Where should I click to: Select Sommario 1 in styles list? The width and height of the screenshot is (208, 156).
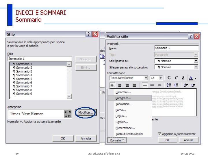pos(38,64)
